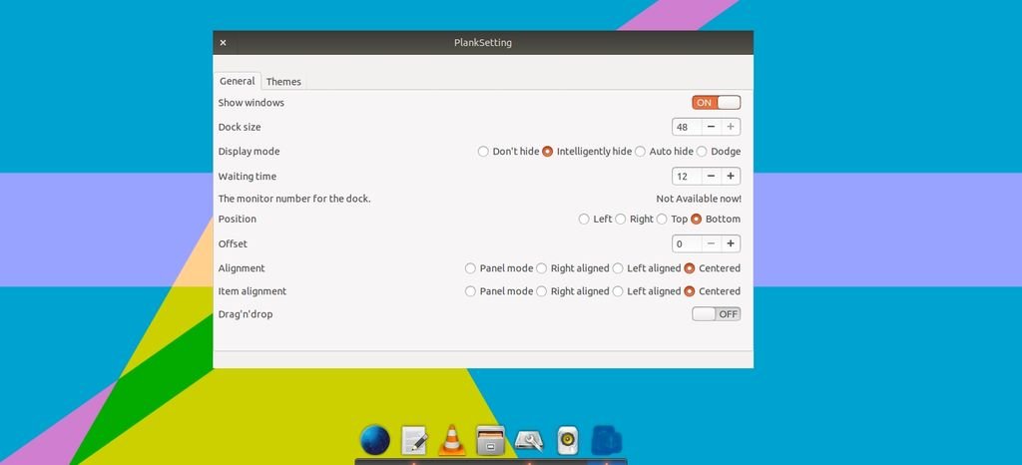Click the 'Show windows' label
1022x465 pixels.
[251, 102]
